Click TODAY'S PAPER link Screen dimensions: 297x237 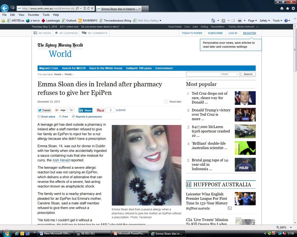click(x=192, y=33)
